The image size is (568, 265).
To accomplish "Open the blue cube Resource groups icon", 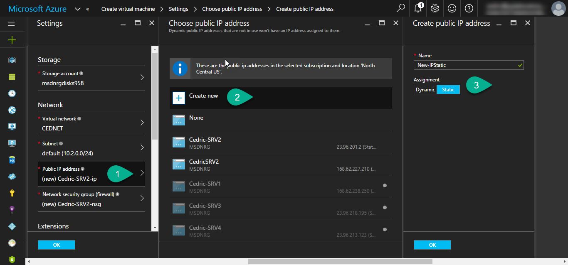I will [12, 60].
